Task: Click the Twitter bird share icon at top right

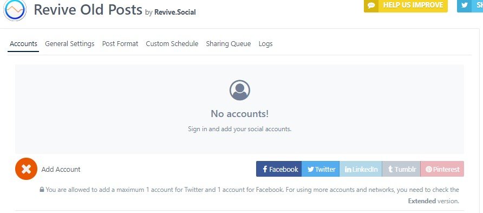Action: (x=464, y=5)
